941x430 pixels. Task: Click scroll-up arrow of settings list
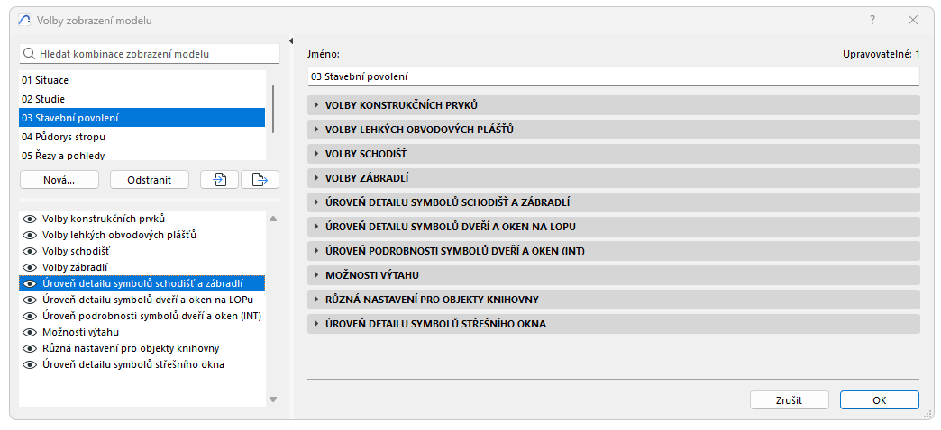coord(273,219)
